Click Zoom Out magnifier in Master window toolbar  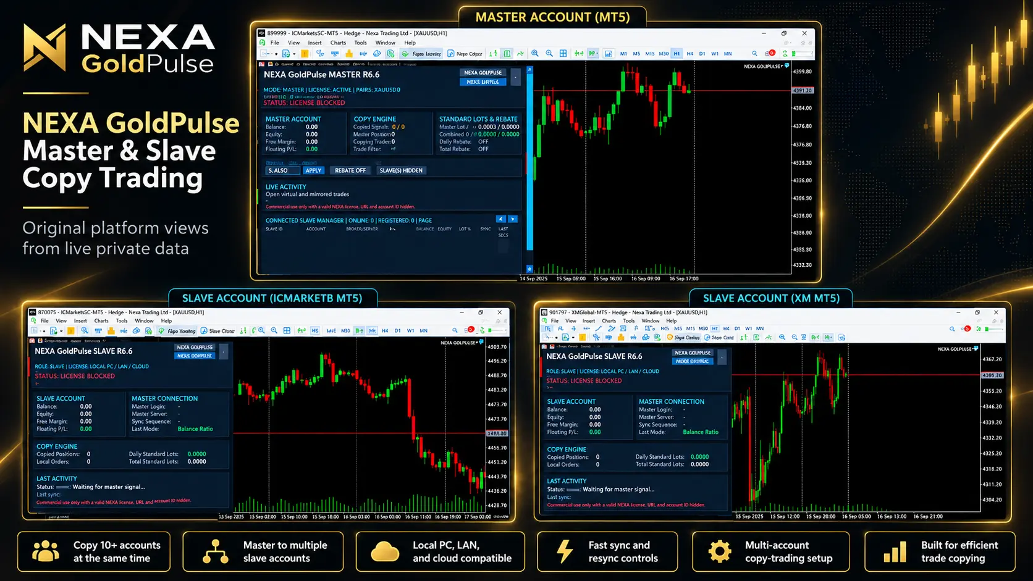click(x=549, y=54)
